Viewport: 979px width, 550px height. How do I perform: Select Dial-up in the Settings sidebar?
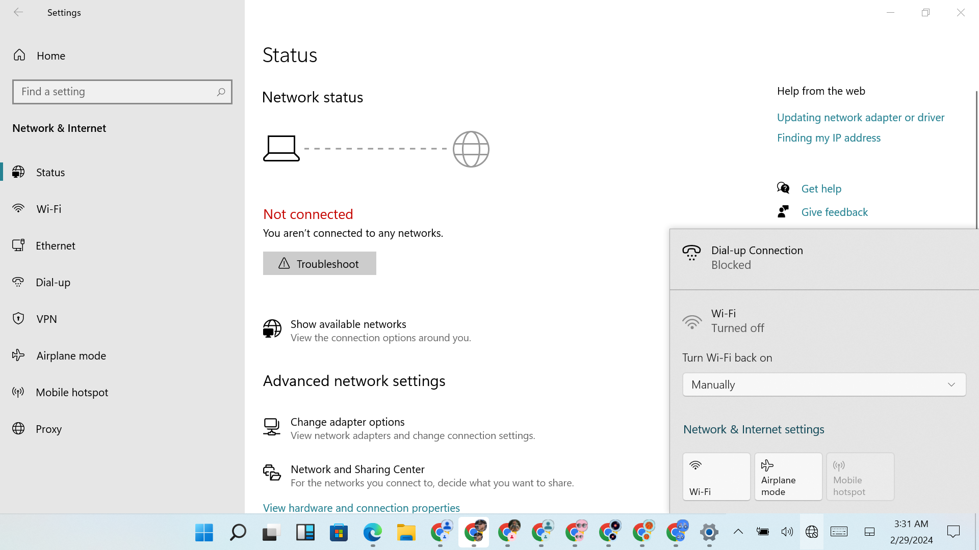53,282
